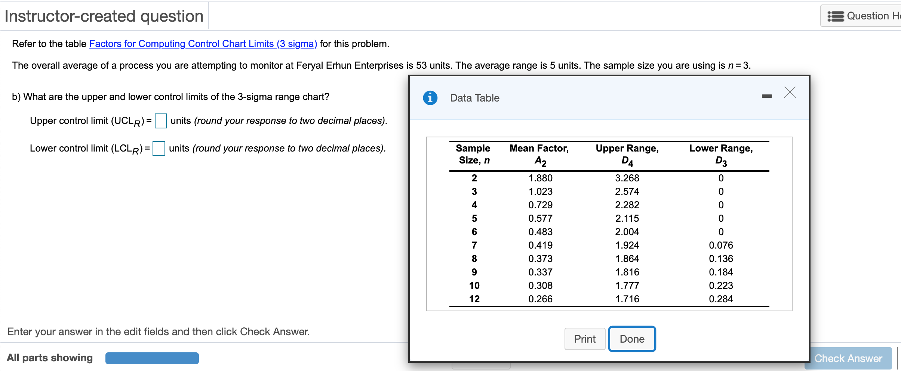Click the blue progress bar near All parts showing

[x=152, y=358]
